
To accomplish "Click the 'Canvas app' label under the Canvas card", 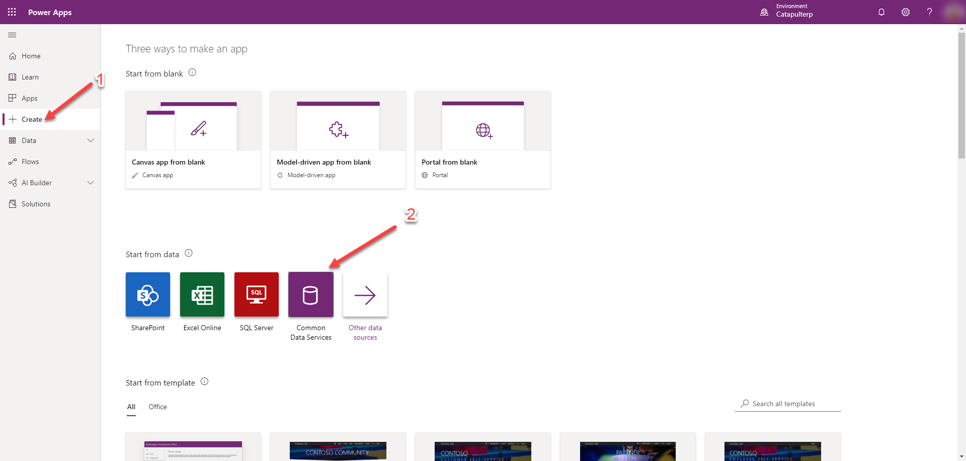I will (157, 175).
